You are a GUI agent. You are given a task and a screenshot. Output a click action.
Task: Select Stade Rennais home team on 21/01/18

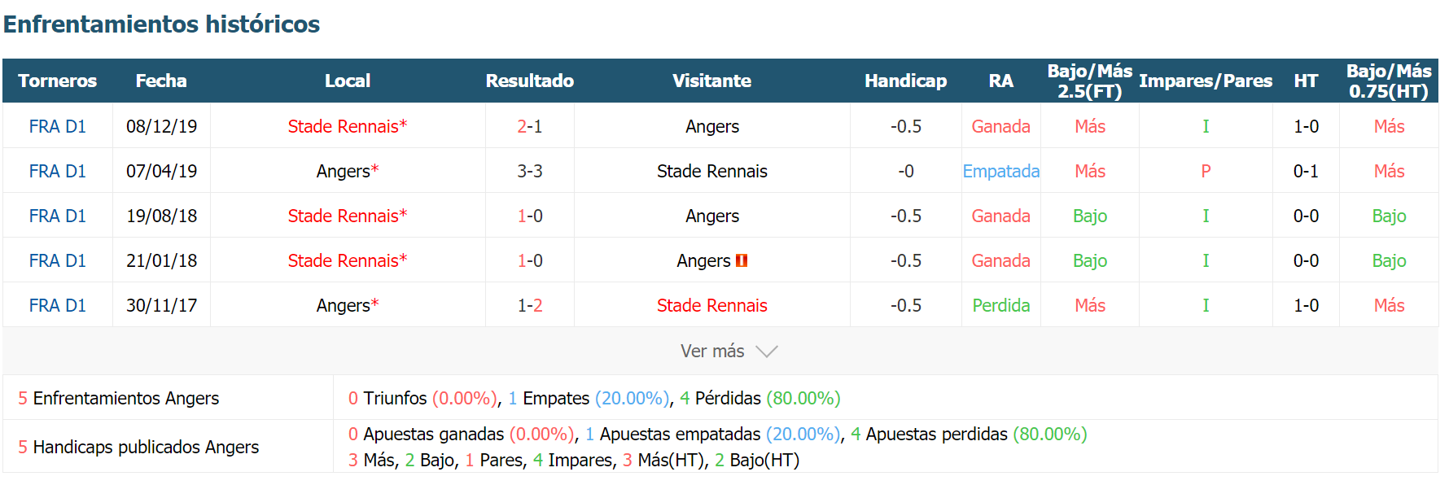[348, 260]
